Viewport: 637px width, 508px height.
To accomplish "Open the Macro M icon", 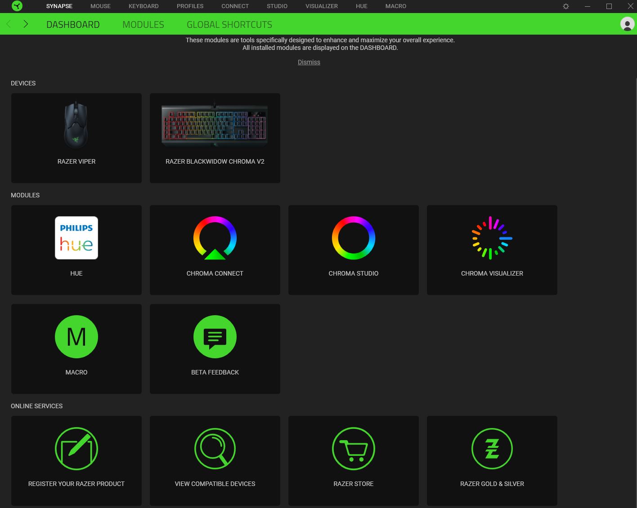I will point(76,337).
